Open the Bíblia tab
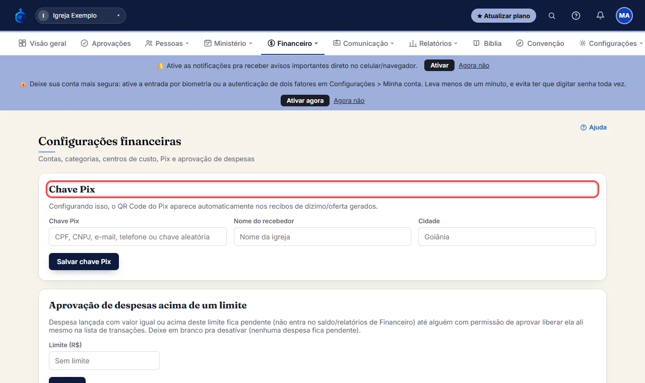Viewport: 645px width, 383px height. pyautogui.click(x=487, y=43)
